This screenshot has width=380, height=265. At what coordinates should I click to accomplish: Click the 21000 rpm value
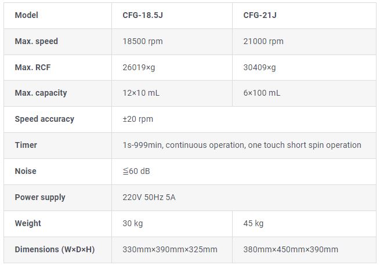(263, 41)
